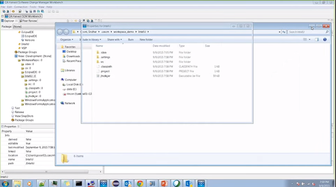Image resolution: width=336 pixels, height=187 pixels.
Task: Click Libraries in the navigation pane
Action: click(x=68, y=70)
